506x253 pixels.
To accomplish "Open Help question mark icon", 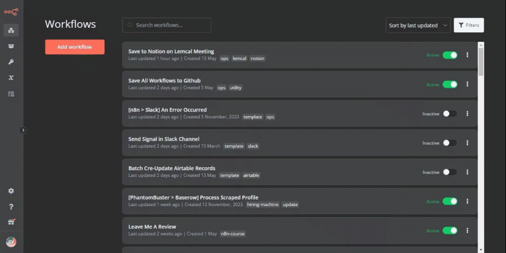I will [x=11, y=207].
